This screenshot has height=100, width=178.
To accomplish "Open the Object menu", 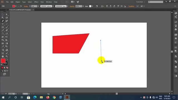I will pos(18,2).
